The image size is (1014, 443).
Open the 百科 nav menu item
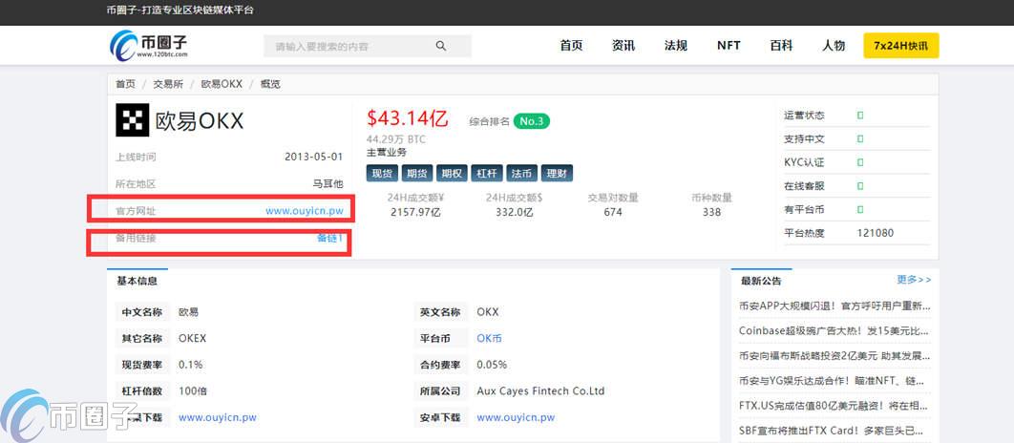click(x=781, y=46)
